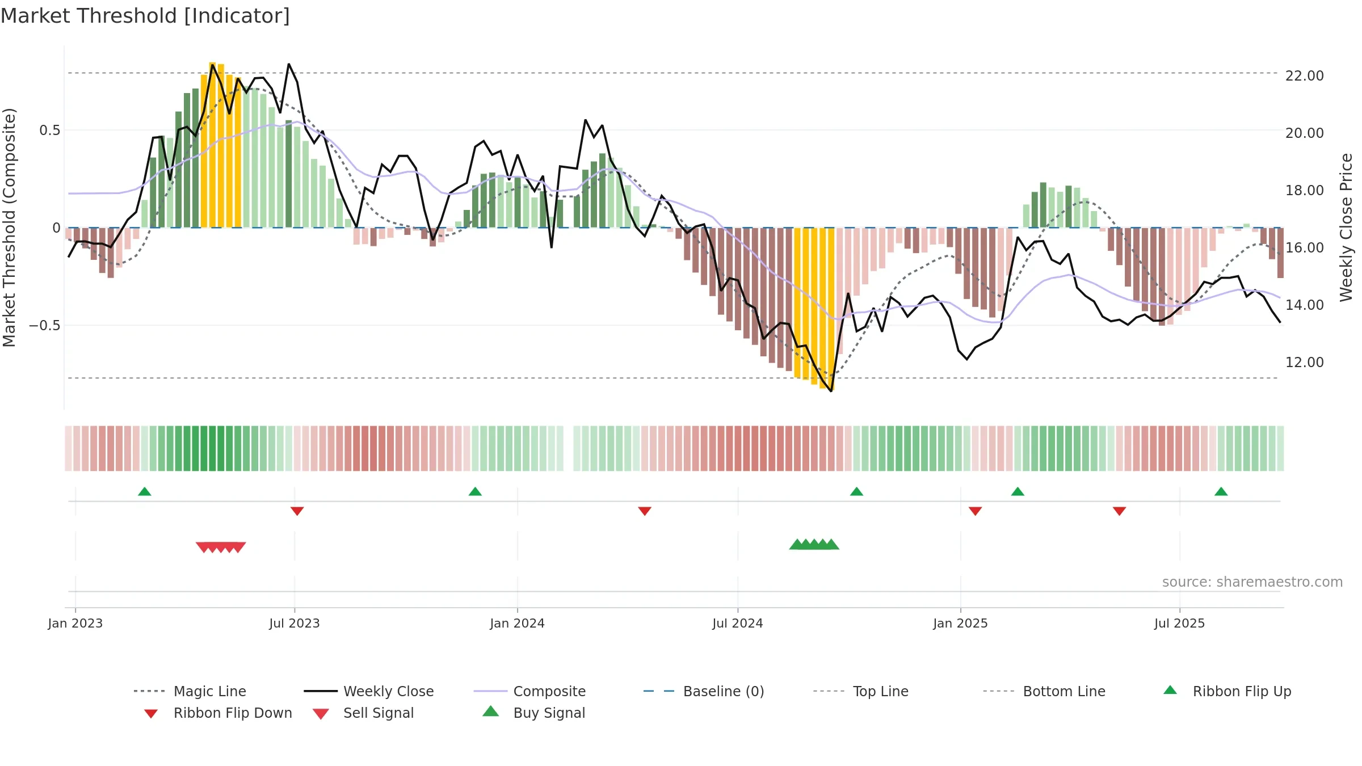Click the 0 baseline axis label
Image resolution: width=1362 pixels, height=766 pixels.
coord(56,228)
